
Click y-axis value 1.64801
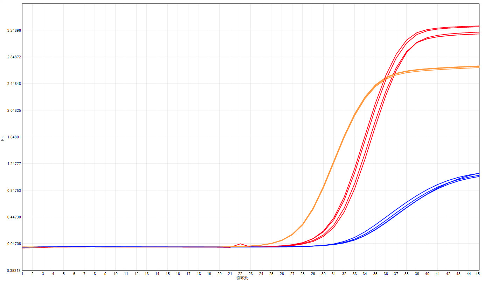pyautogui.click(x=14, y=137)
